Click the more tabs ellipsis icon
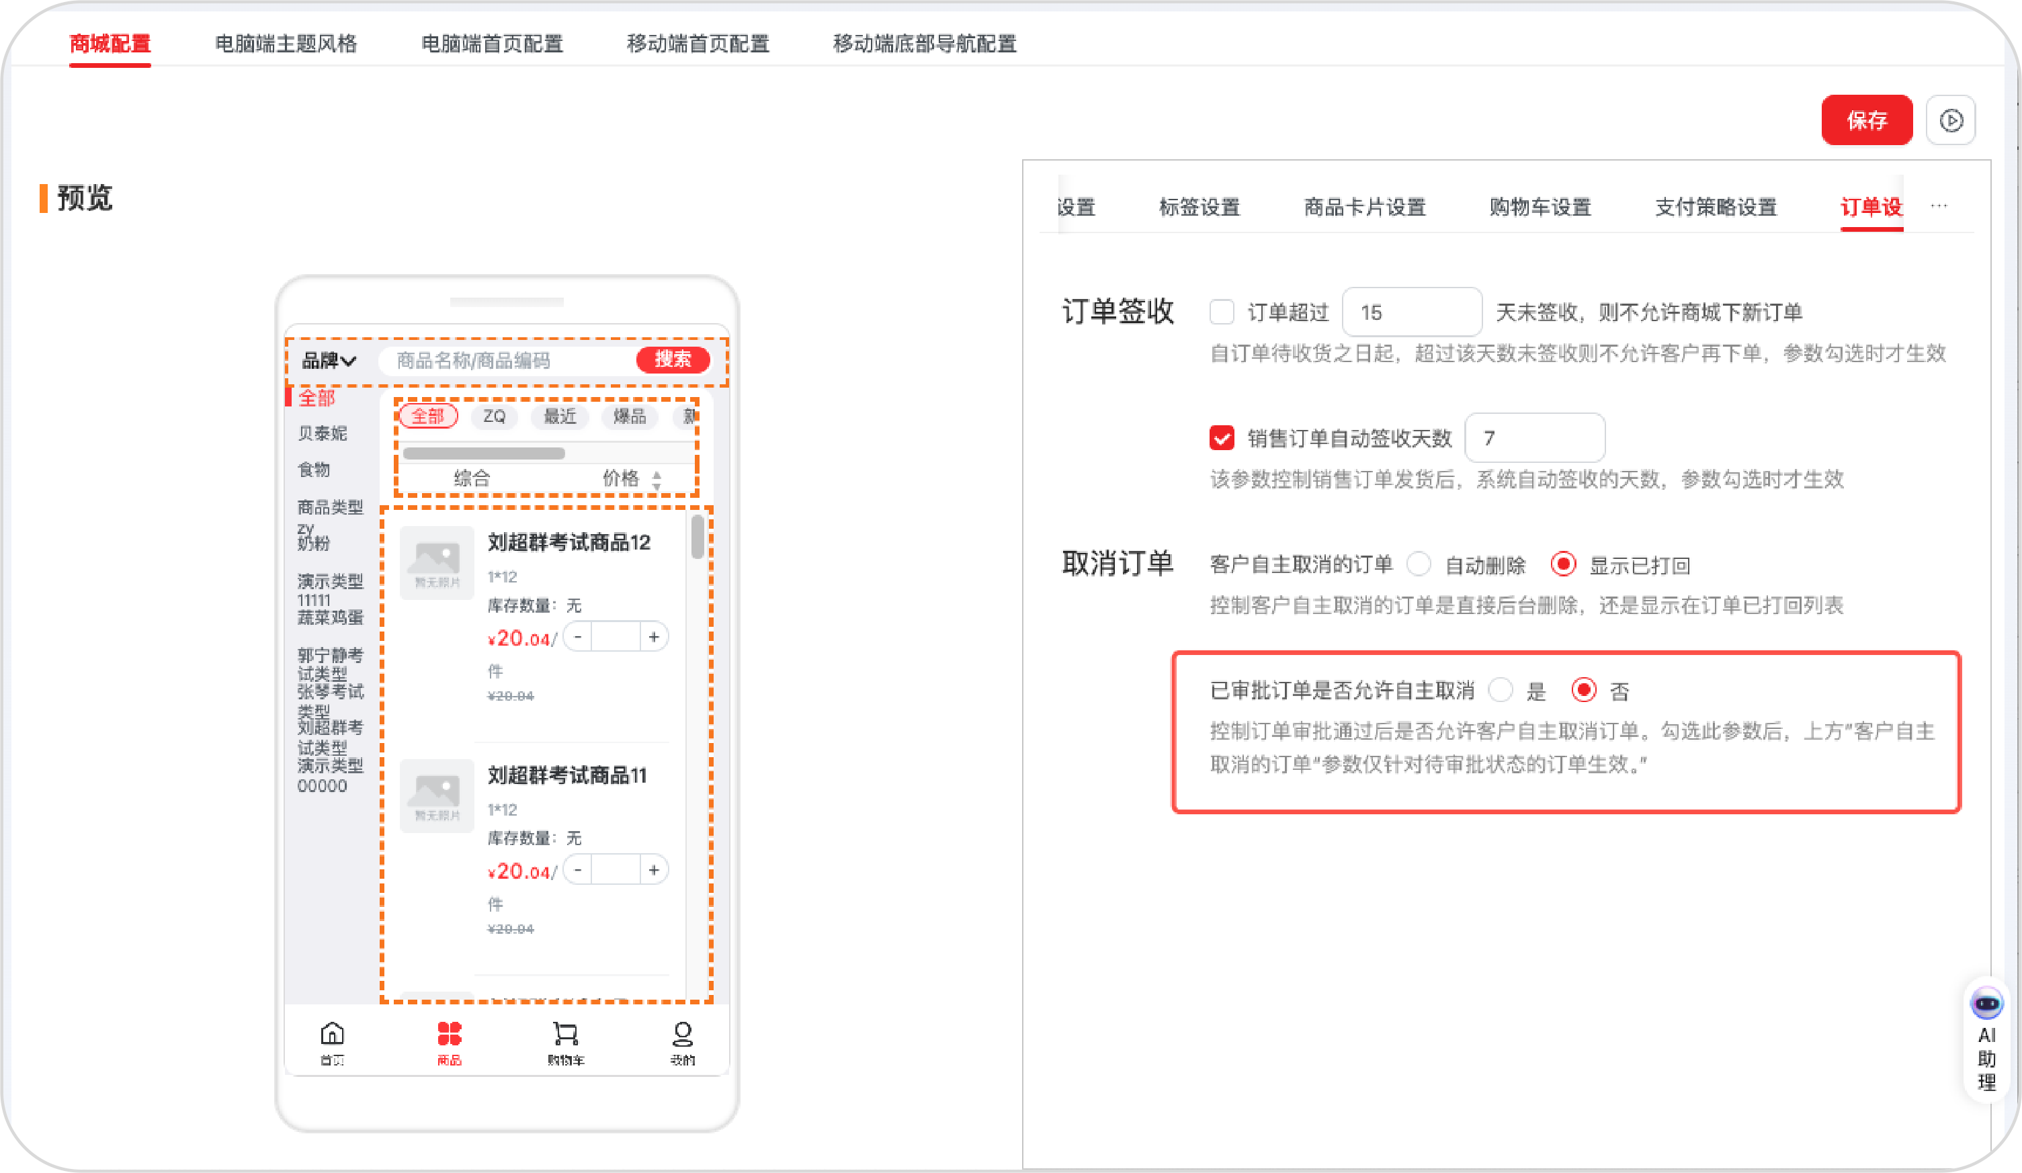Screen dimensions: 2022x1173 1939,206
